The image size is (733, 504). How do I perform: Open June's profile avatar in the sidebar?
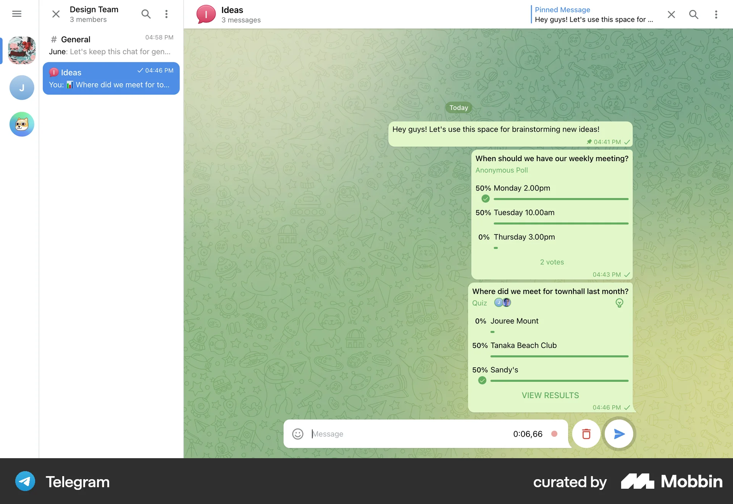click(x=22, y=87)
